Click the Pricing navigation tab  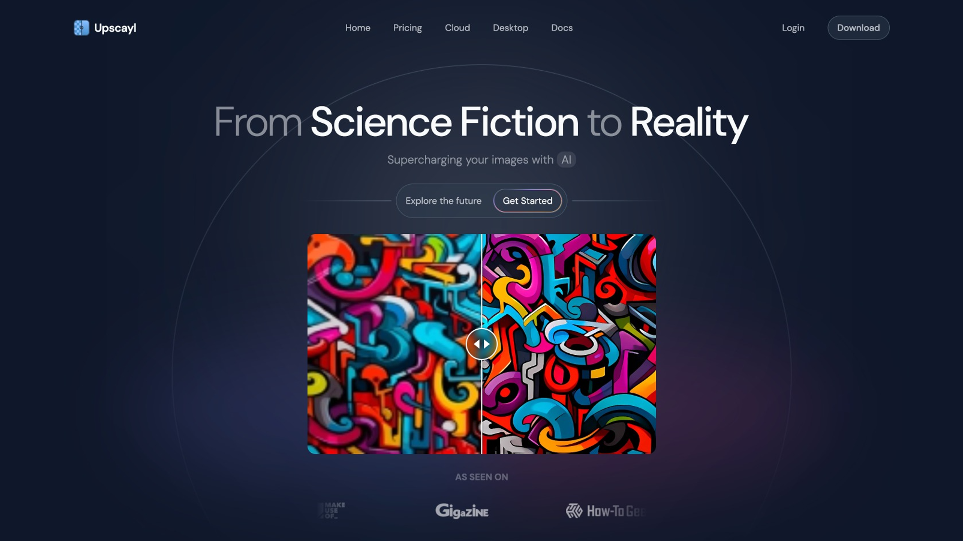tap(407, 28)
